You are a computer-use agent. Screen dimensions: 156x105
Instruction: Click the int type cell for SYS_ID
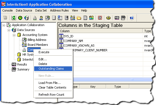click(146, 36)
